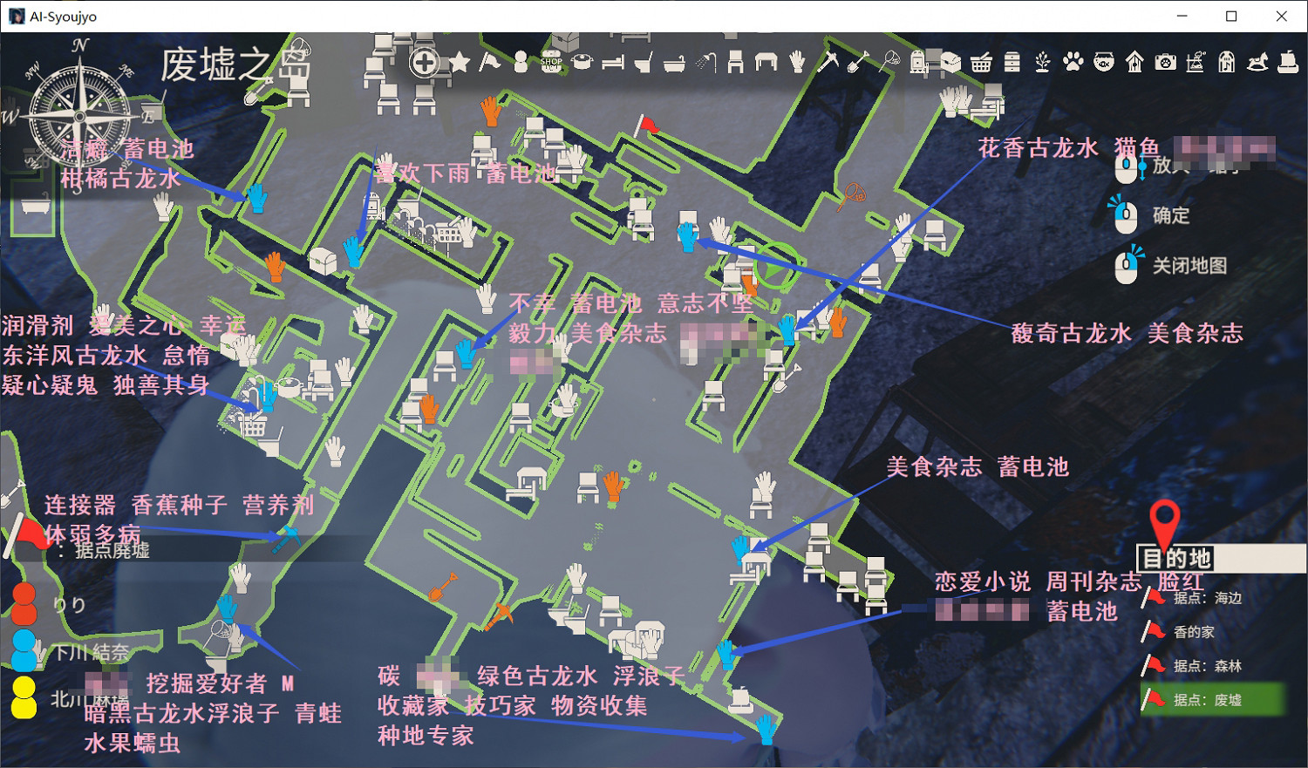Choose 据点: 森林 from destination list
The height and width of the screenshot is (768, 1308).
click(x=1207, y=666)
